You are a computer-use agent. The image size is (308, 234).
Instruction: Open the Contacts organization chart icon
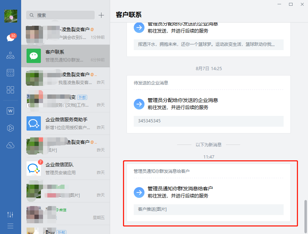coord(10,55)
